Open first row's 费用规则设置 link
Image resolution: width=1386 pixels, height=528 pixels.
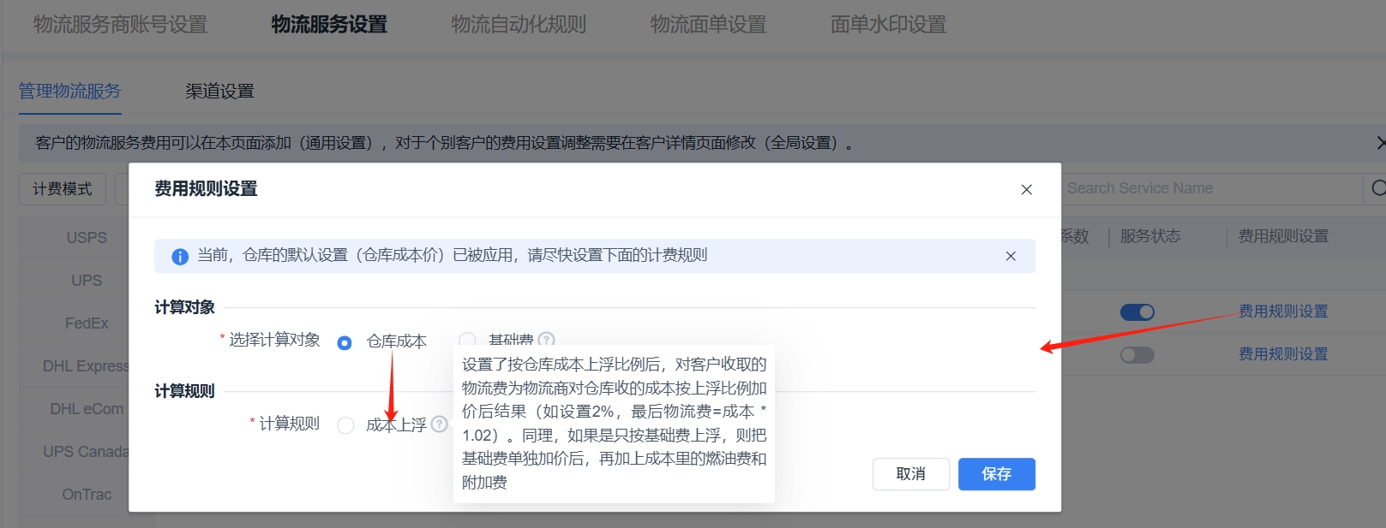(1282, 311)
